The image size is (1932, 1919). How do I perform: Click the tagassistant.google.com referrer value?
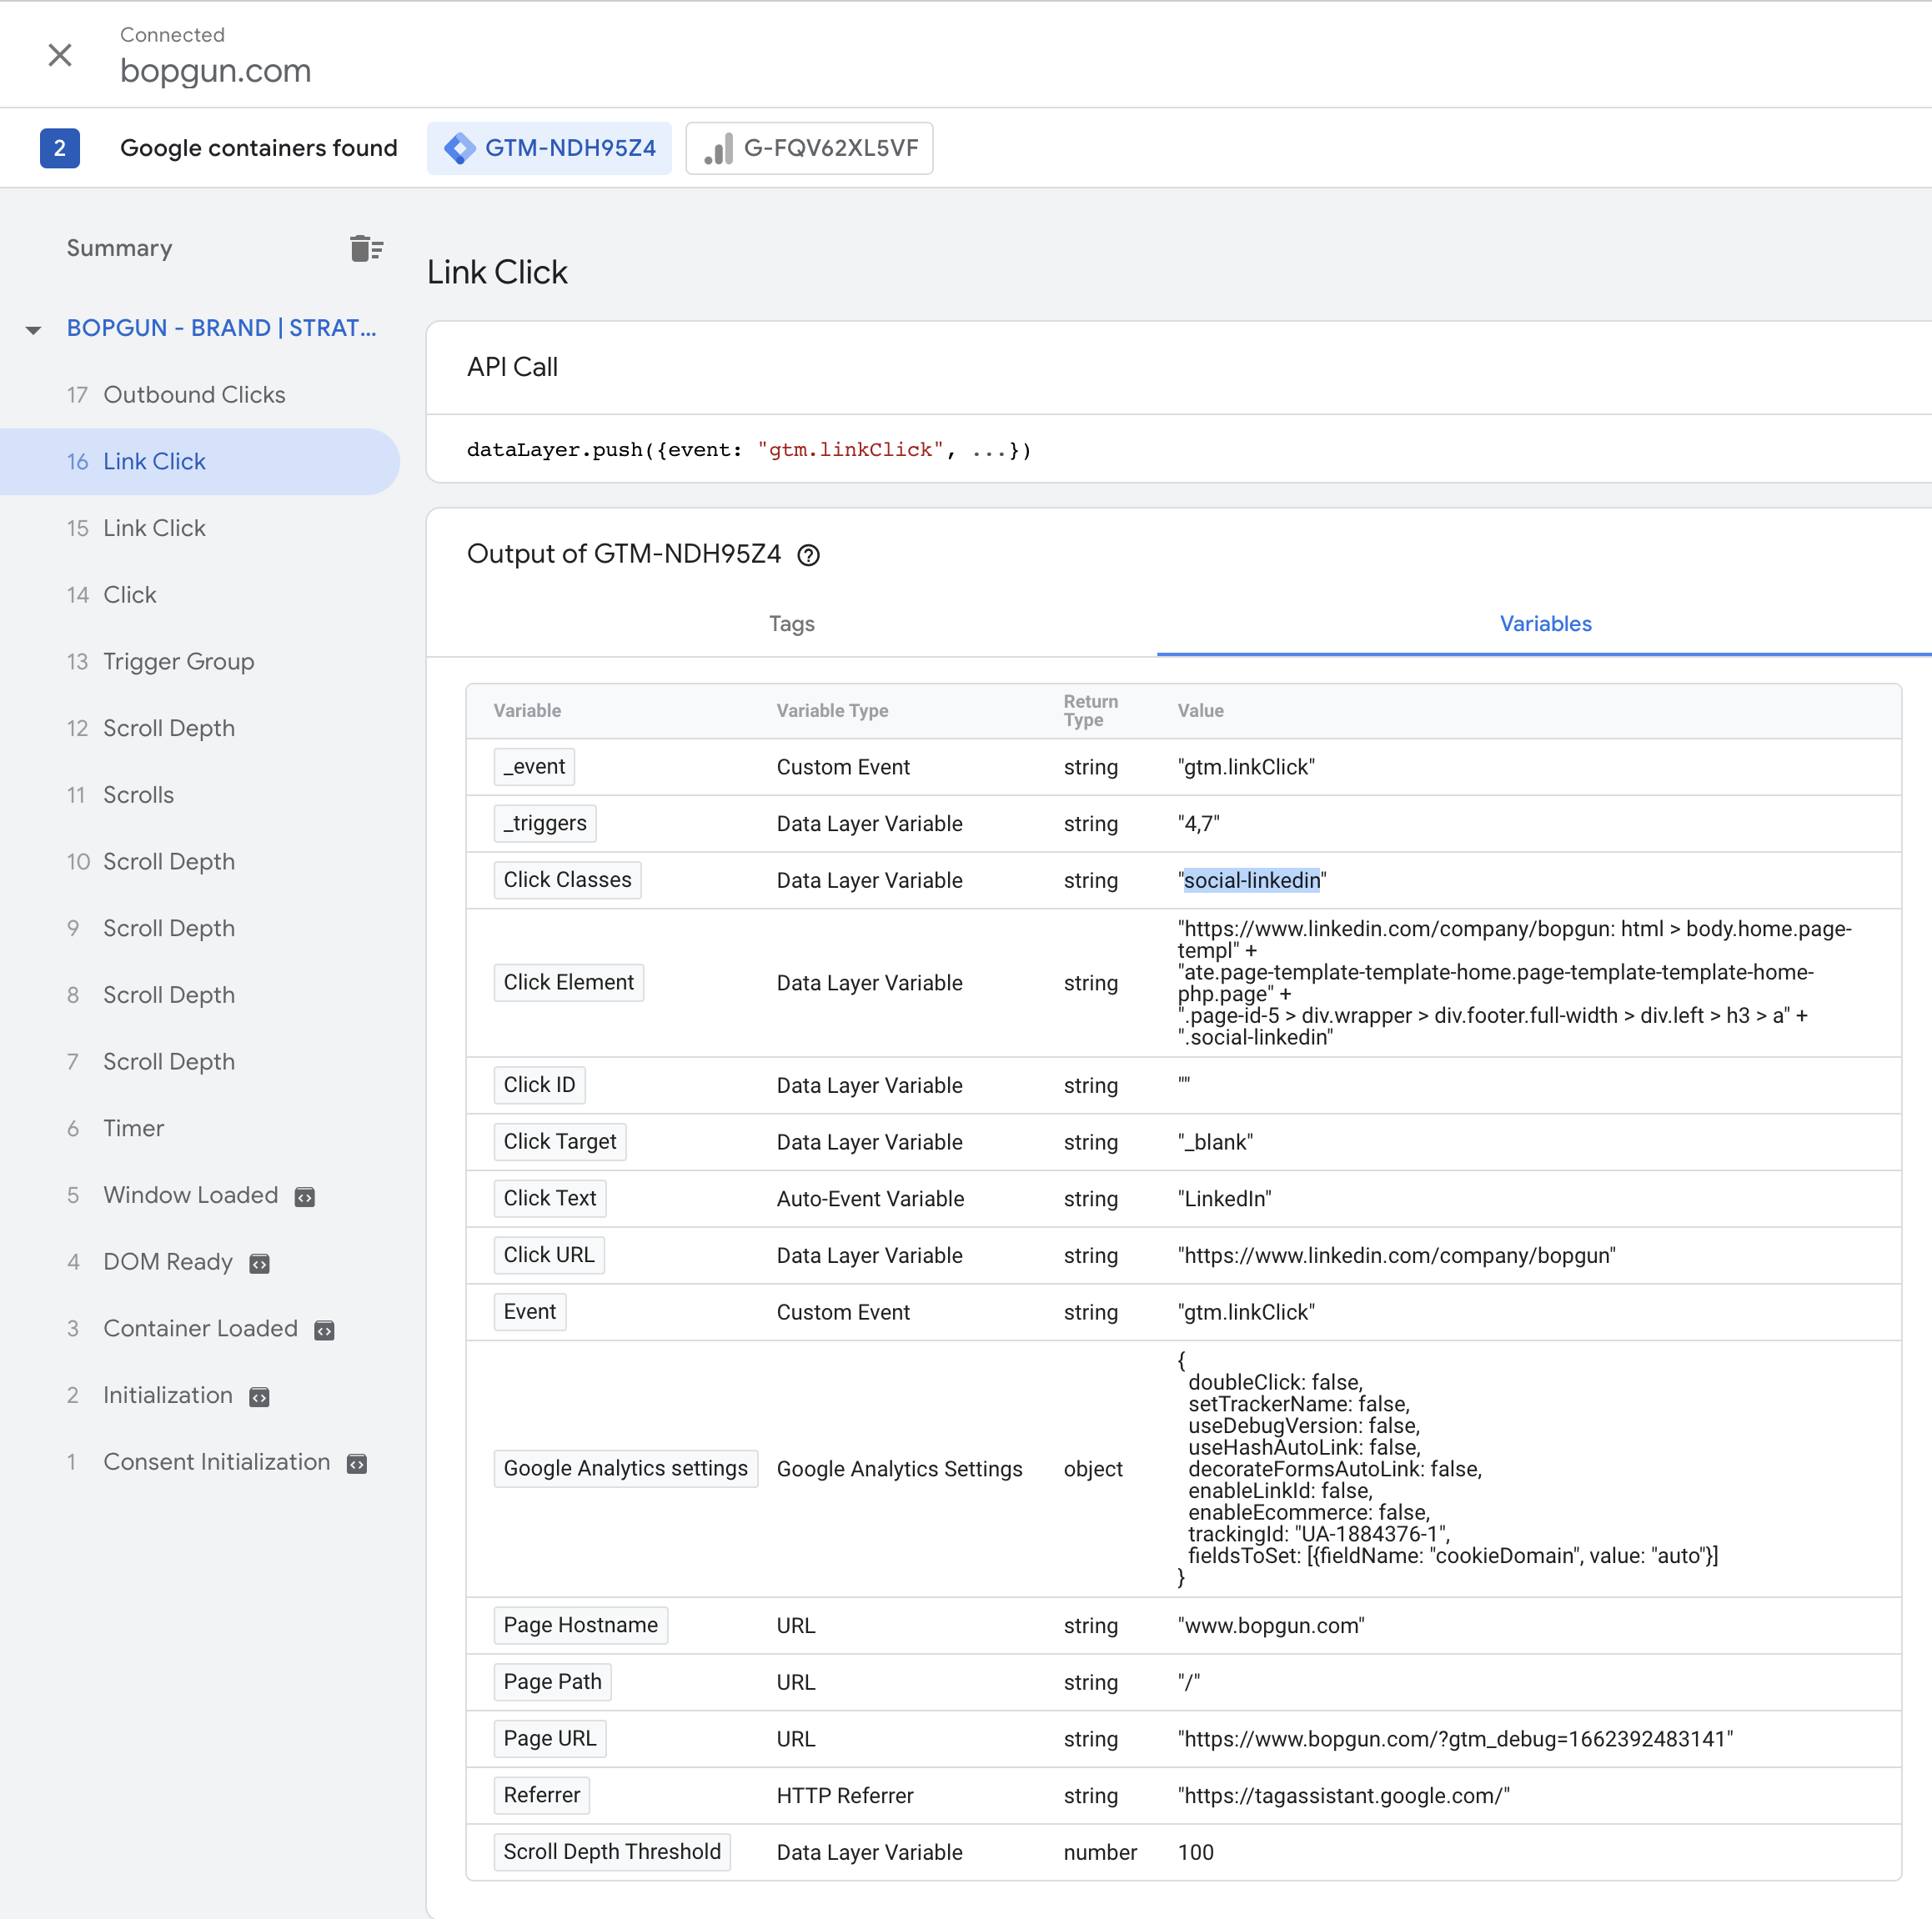coord(1343,1796)
